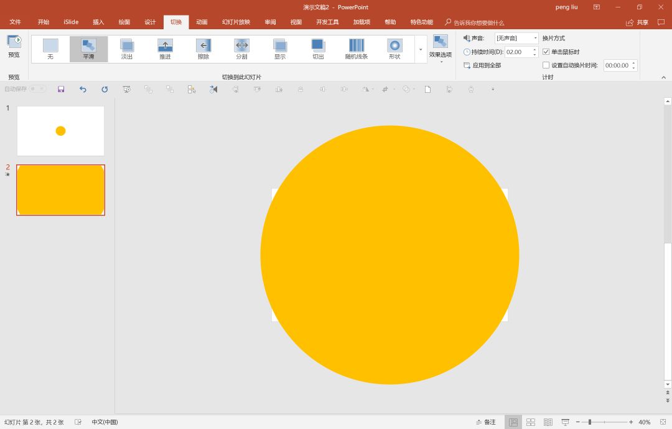
Task: Apply the 分割 (Split) transition
Action: tap(241, 49)
